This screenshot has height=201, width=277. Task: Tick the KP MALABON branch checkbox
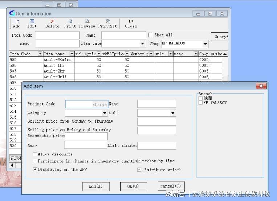point(200,103)
